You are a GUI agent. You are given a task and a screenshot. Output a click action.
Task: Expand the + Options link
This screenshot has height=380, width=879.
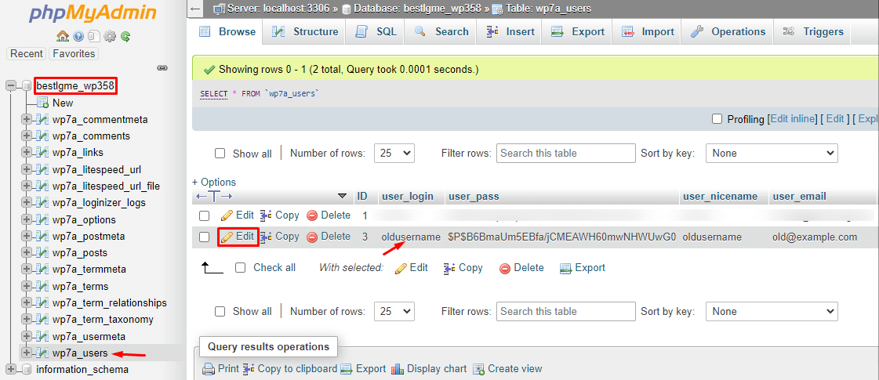pos(214,182)
